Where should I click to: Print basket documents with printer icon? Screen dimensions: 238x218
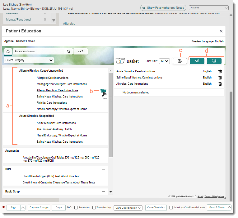[214, 61]
